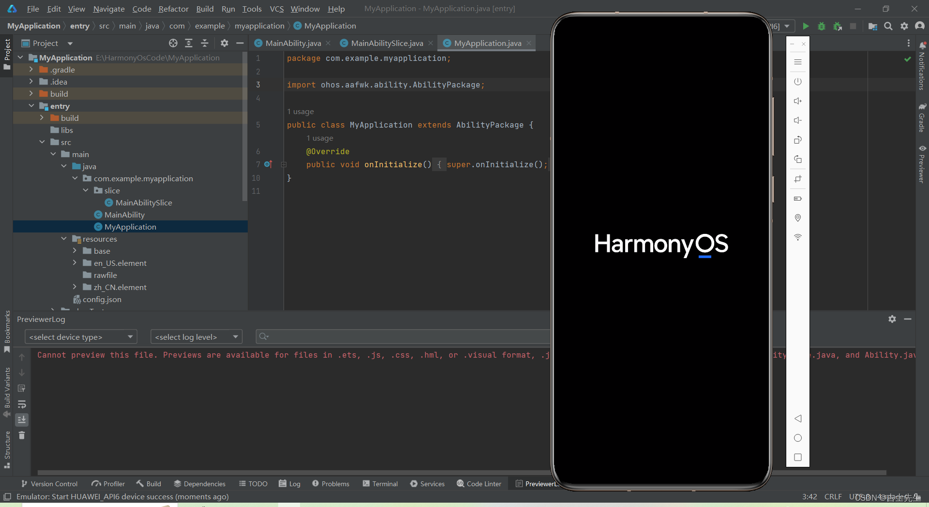Open emulator Wi-Fi network settings
The height and width of the screenshot is (507, 929).
[798, 237]
